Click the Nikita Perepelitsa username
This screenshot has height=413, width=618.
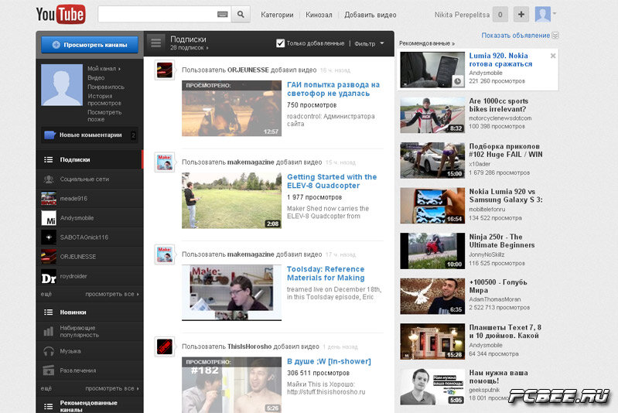pos(462,15)
